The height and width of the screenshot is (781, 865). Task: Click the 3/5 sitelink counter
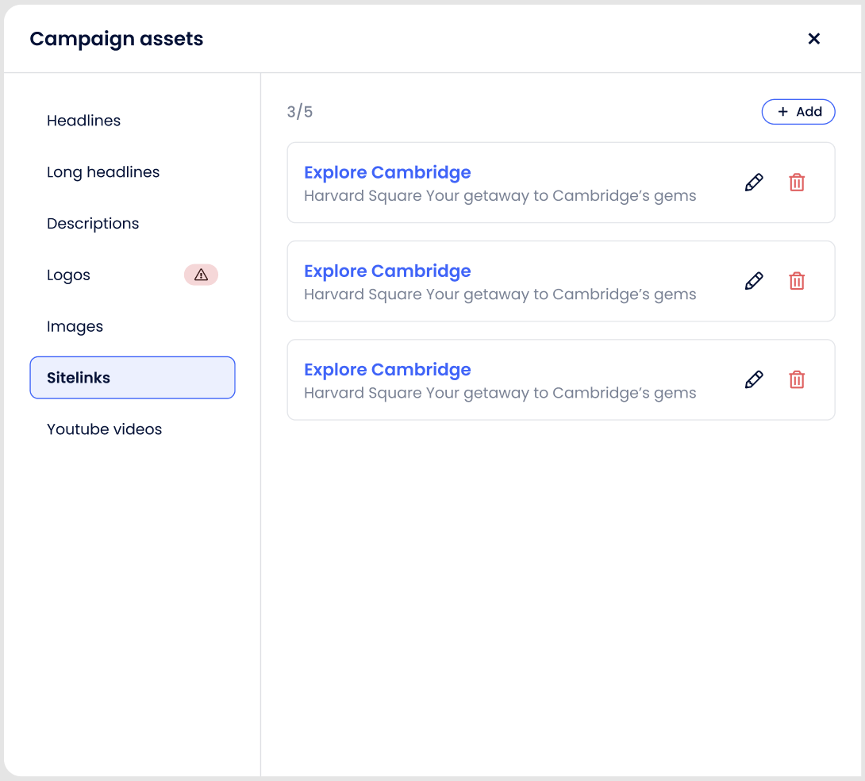click(300, 112)
